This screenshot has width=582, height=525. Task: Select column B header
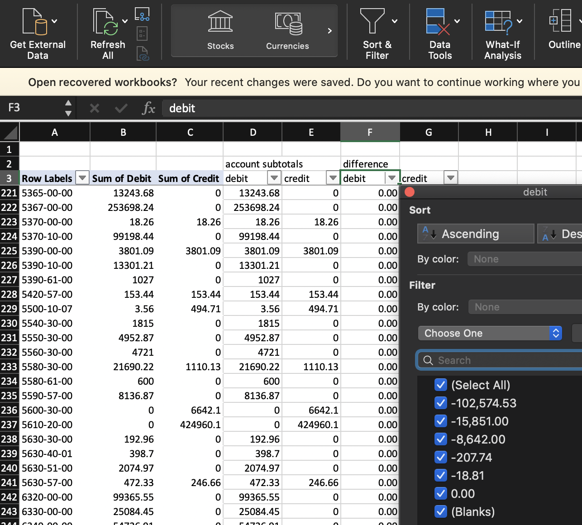[x=123, y=132]
